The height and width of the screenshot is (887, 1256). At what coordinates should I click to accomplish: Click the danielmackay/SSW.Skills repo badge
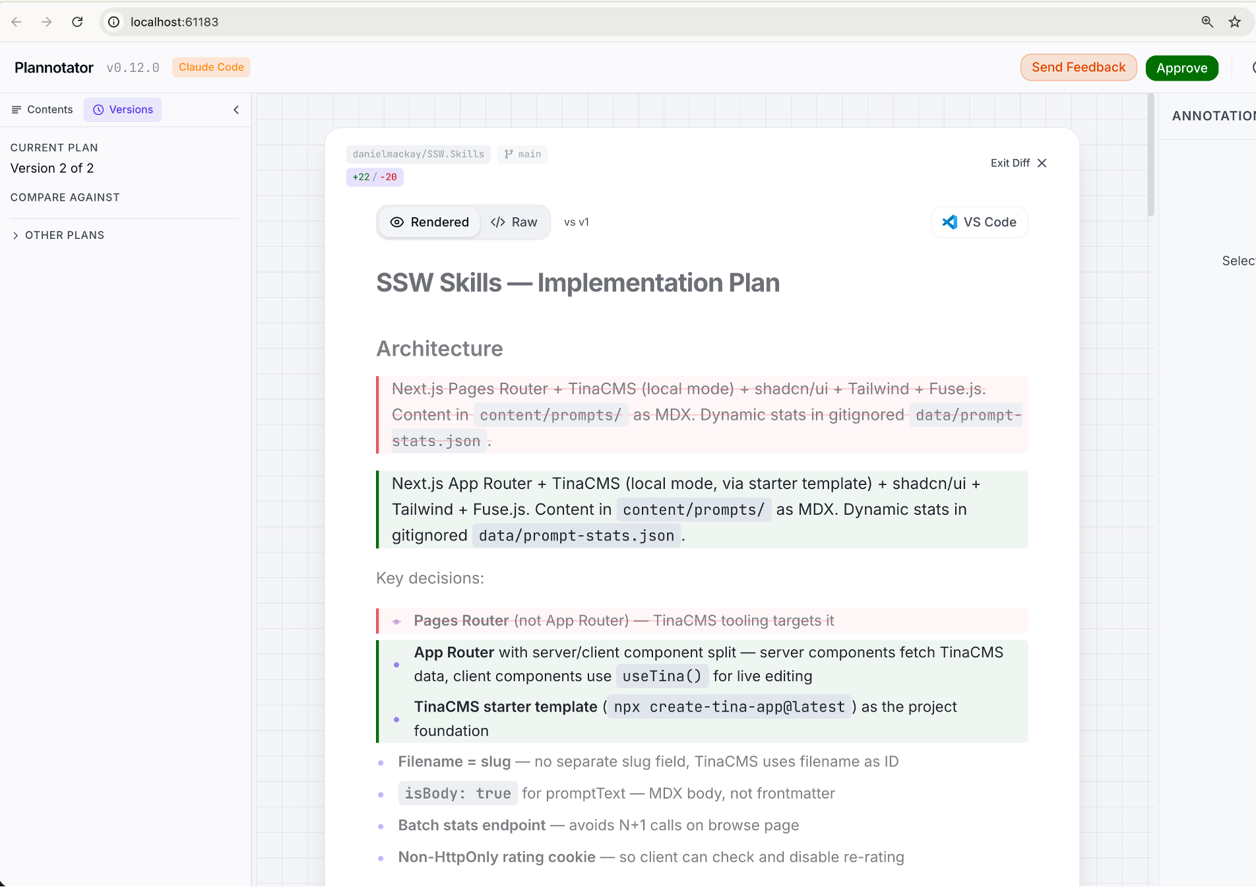[418, 154]
